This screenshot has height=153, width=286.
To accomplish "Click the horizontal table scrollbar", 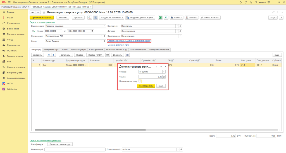I will pos(90,130).
